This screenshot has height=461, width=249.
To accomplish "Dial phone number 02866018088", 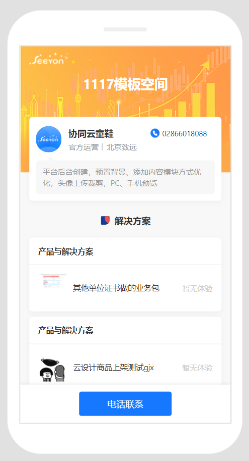I will [x=185, y=133].
